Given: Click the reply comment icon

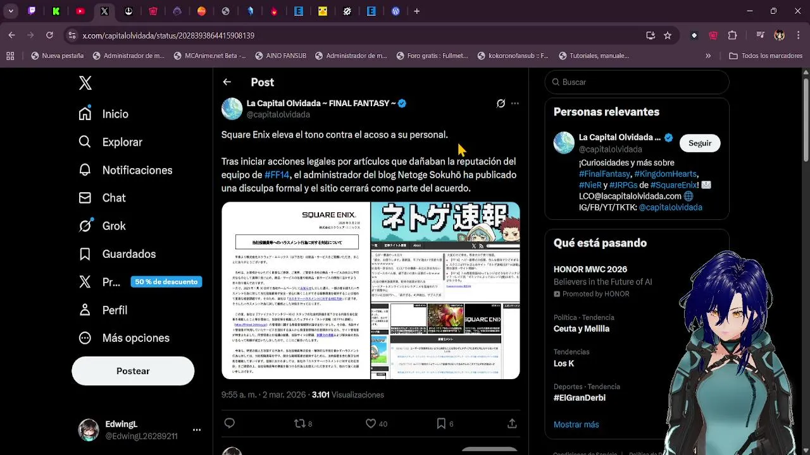Looking at the screenshot, I should pyautogui.click(x=230, y=423).
